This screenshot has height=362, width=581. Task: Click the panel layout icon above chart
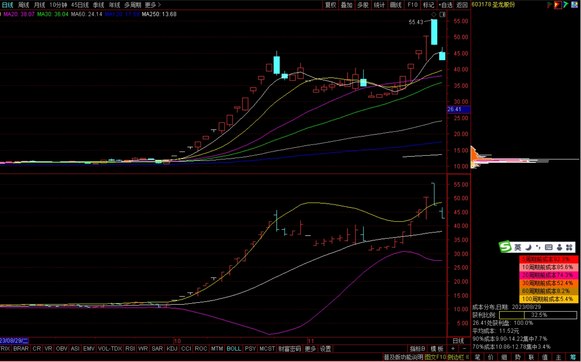pyautogui.click(x=443, y=14)
